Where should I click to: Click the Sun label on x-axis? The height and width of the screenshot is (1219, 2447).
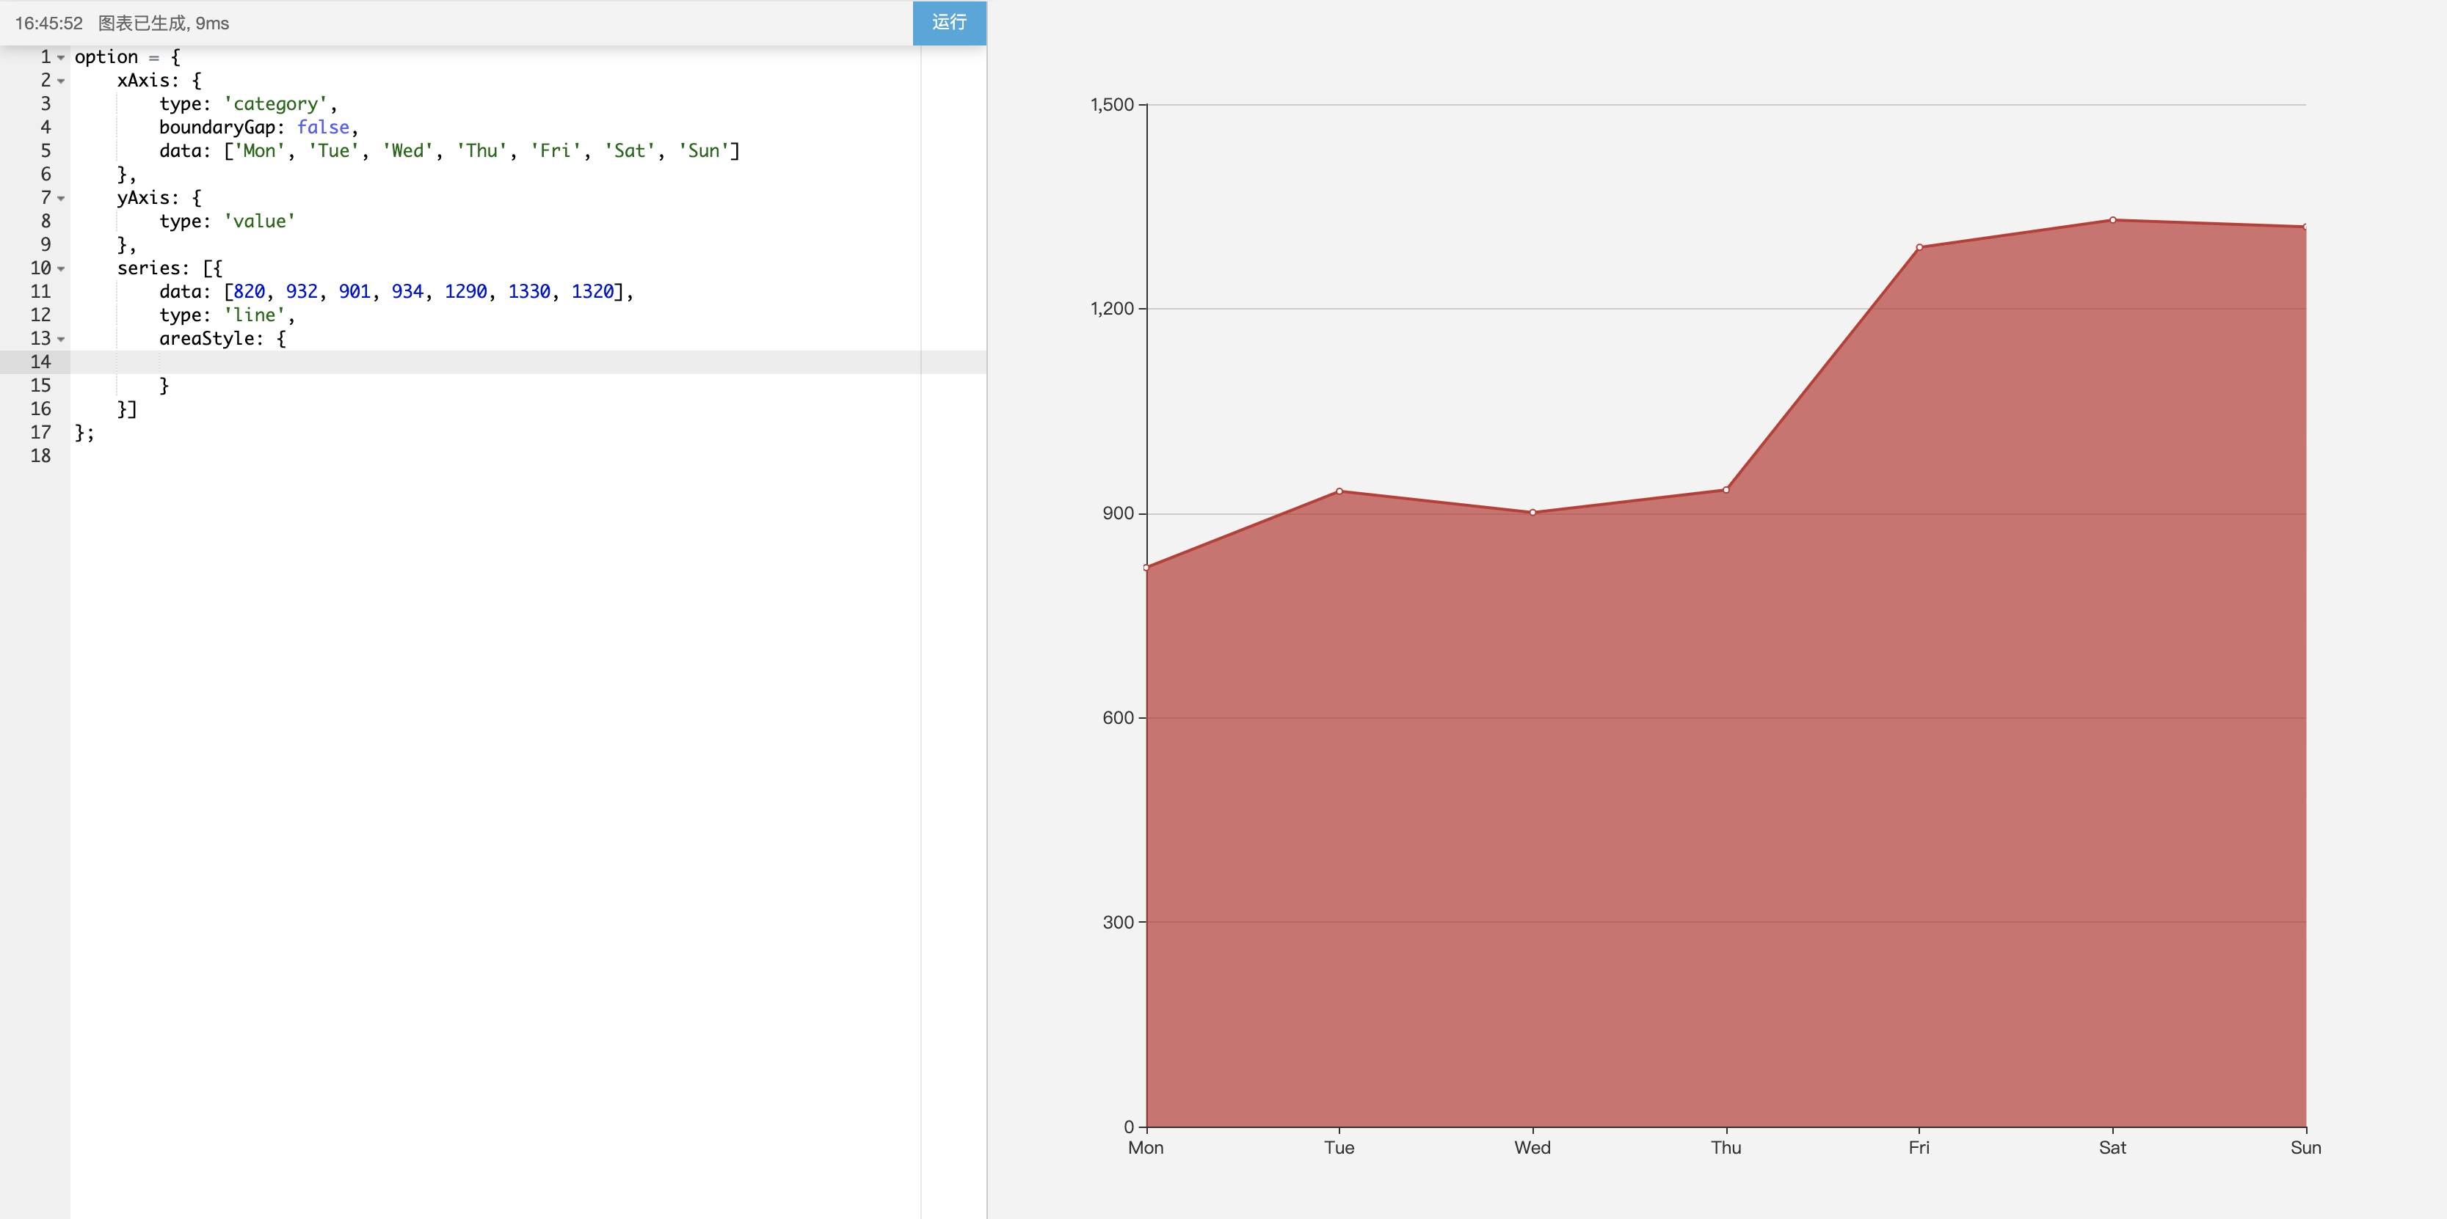(2305, 1147)
